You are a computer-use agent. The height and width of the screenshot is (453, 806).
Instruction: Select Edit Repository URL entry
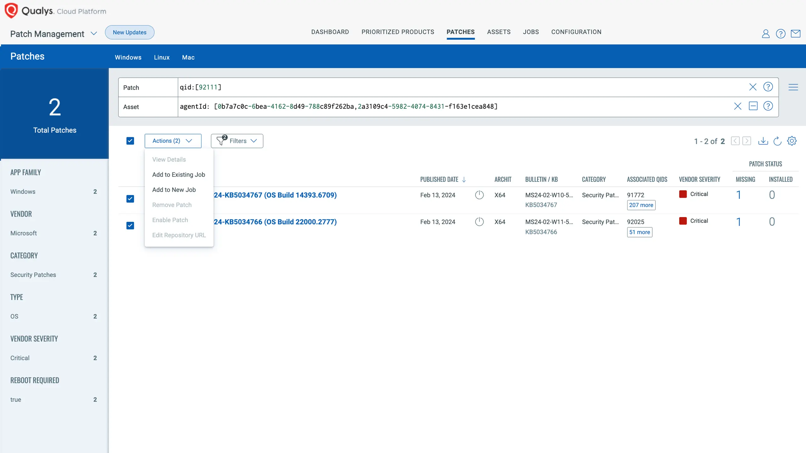click(179, 235)
